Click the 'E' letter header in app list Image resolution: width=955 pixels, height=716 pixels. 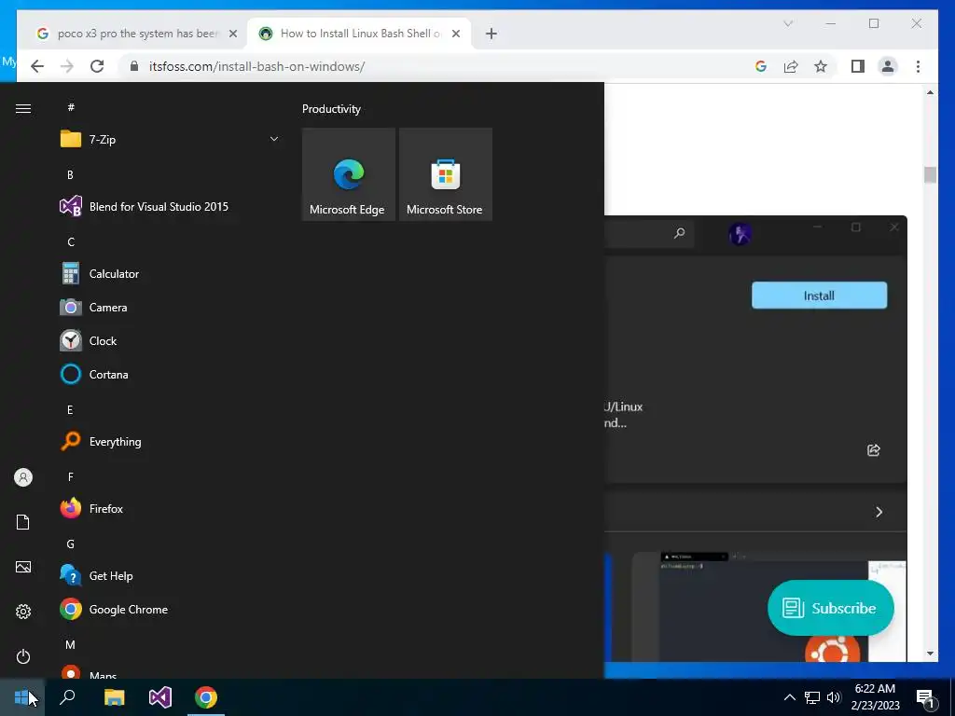[x=70, y=410]
